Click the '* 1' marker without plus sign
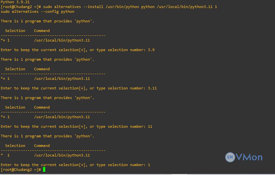This screenshot has width=275, height=175. 5,155
